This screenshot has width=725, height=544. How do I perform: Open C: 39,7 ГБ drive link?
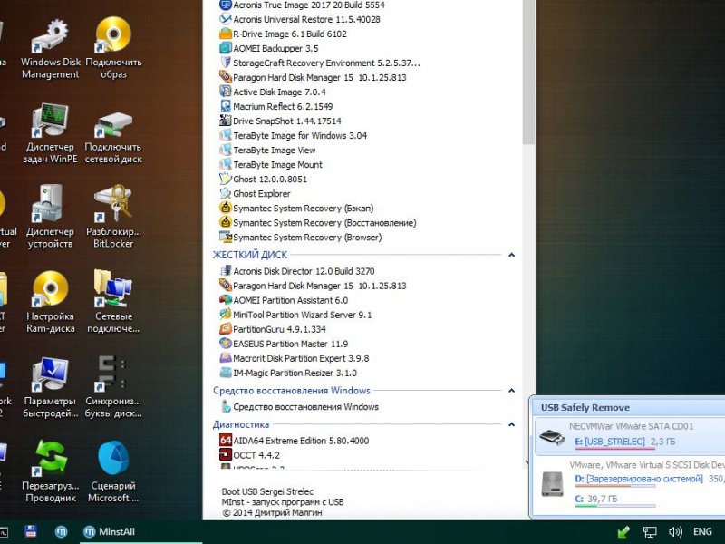(596, 499)
